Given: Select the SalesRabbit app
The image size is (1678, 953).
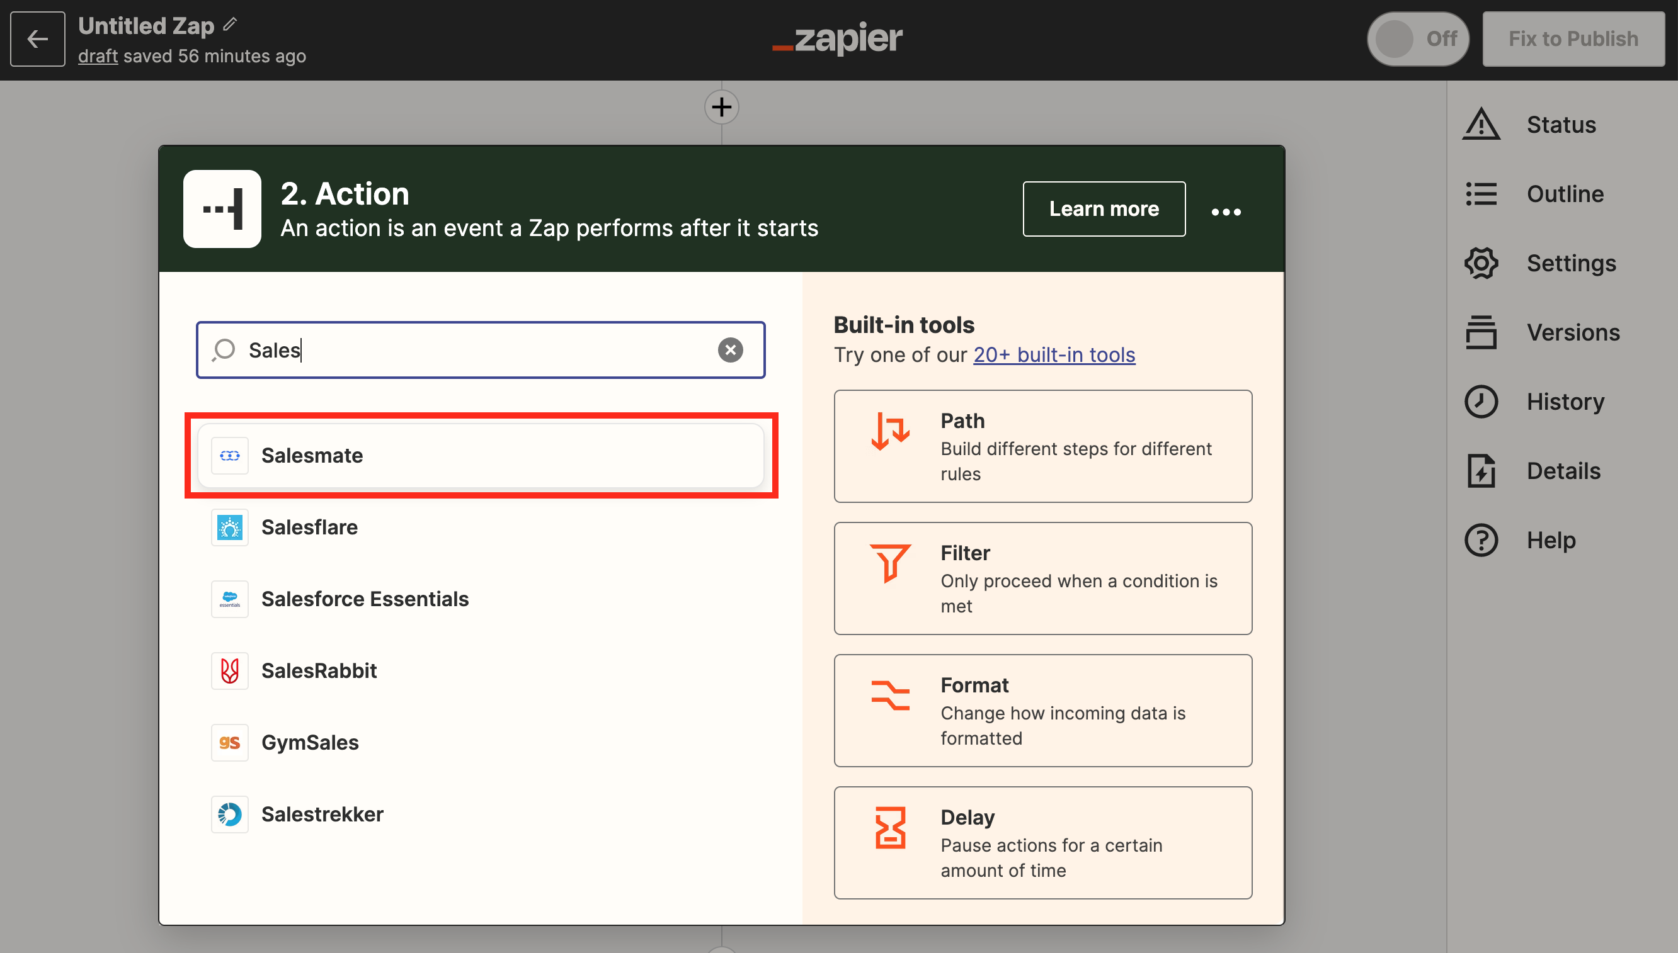Looking at the screenshot, I should click(481, 670).
